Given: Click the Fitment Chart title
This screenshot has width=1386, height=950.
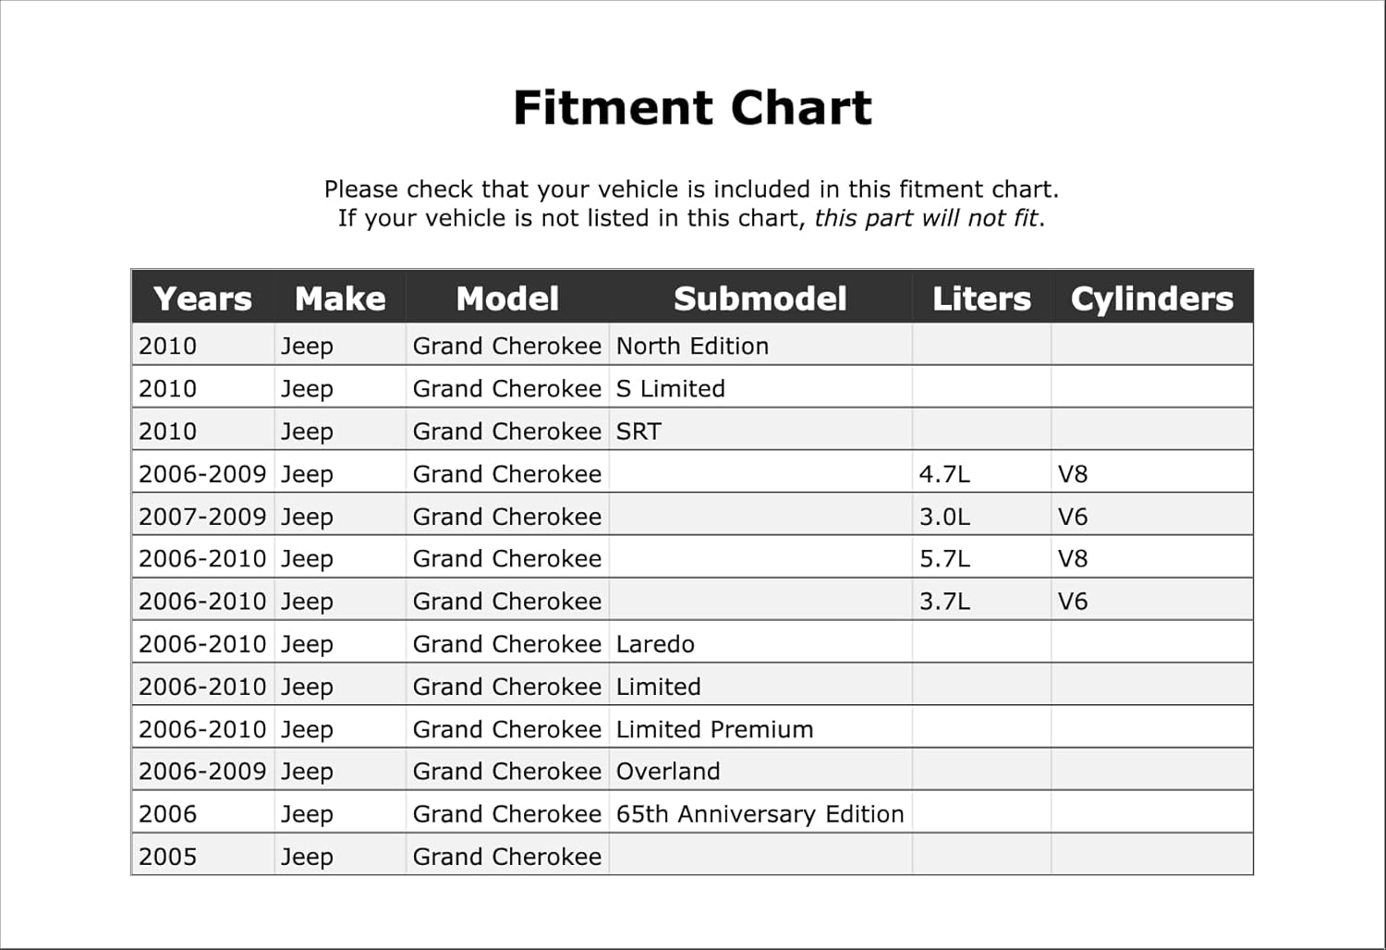Looking at the screenshot, I should 692,107.
